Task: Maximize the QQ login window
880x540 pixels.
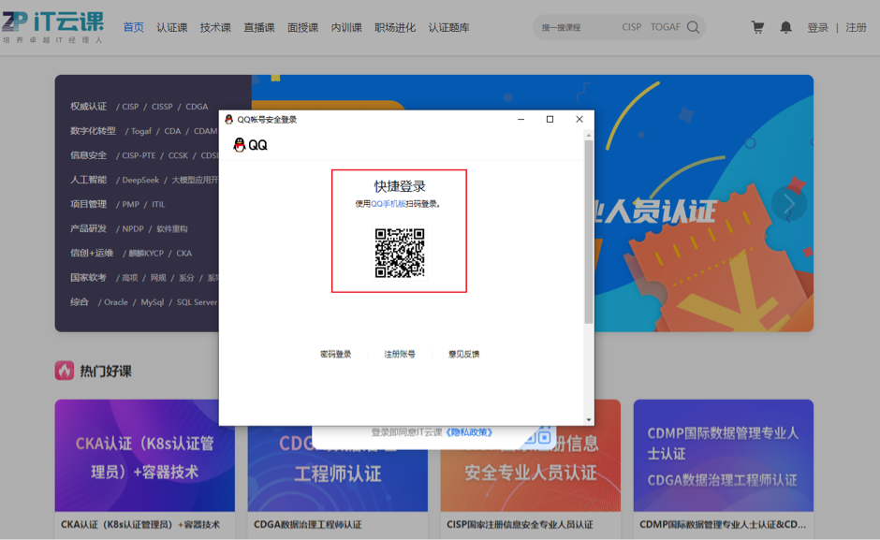Action: pyautogui.click(x=550, y=119)
